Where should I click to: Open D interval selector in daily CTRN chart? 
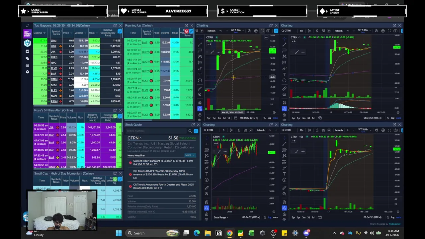click(223, 130)
